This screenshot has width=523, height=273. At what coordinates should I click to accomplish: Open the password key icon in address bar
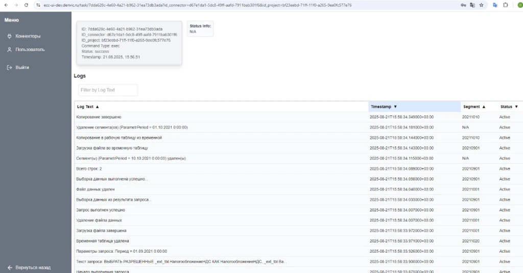point(463,5)
